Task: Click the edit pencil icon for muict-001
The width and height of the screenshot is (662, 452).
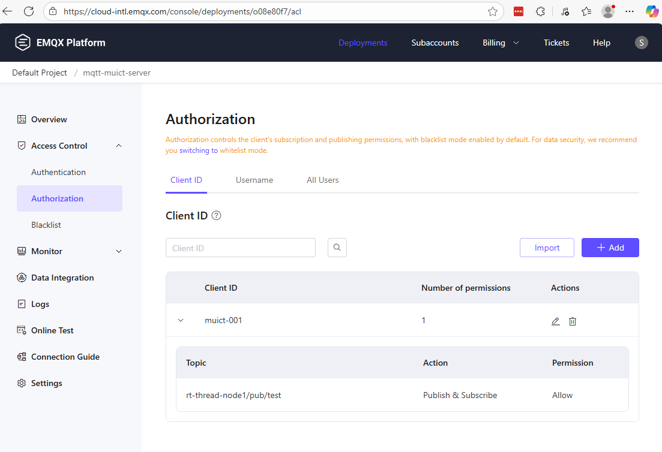Action: pyautogui.click(x=555, y=321)
